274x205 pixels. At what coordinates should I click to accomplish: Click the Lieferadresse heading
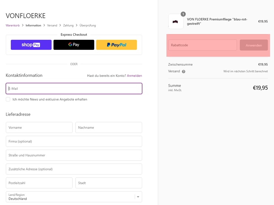[x=18, y=114]
